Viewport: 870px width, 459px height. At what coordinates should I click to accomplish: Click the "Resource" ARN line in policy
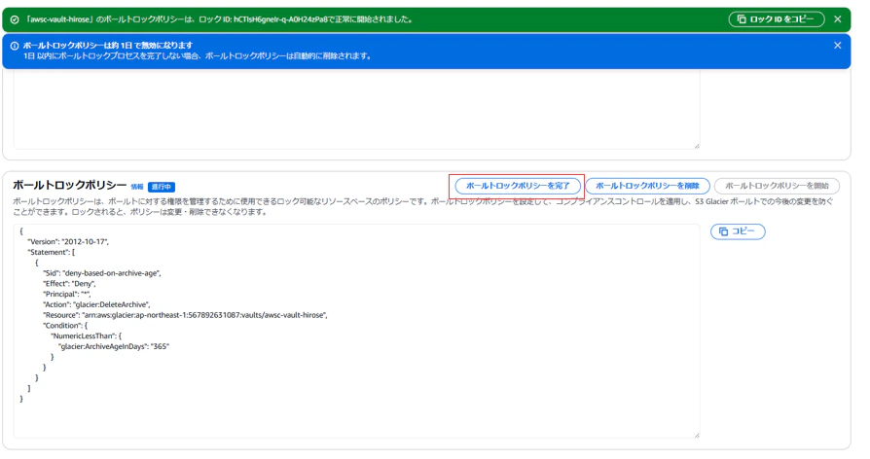185,315
